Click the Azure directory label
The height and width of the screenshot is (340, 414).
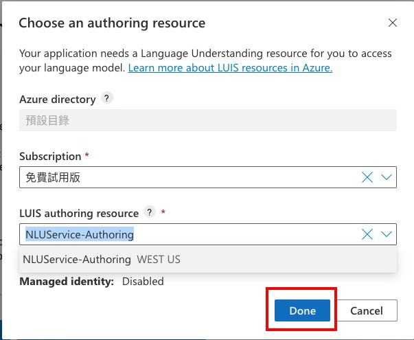(58, 99)
